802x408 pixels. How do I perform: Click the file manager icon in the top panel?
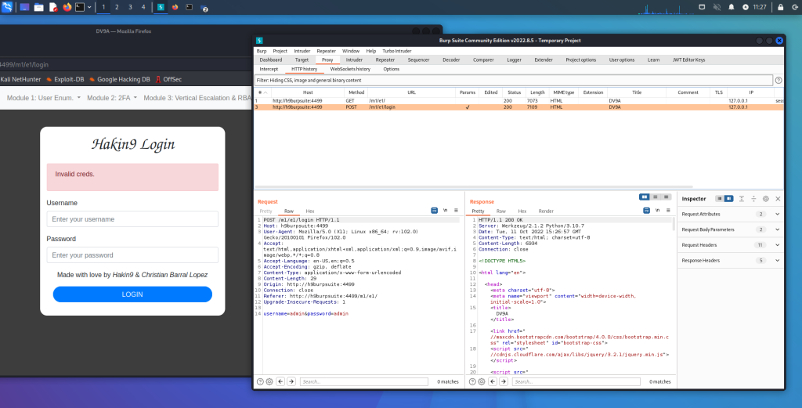[x=39, y=7]
